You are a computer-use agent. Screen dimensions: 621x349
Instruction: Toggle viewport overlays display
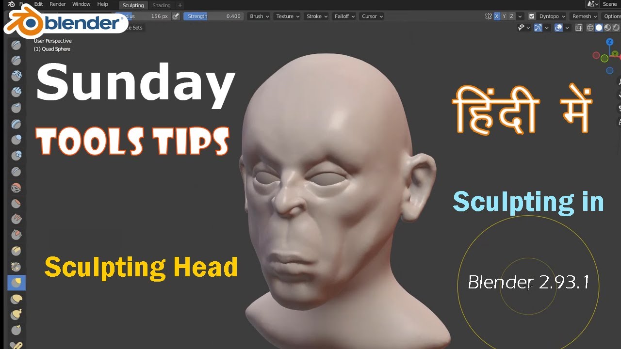coord(558,28)
